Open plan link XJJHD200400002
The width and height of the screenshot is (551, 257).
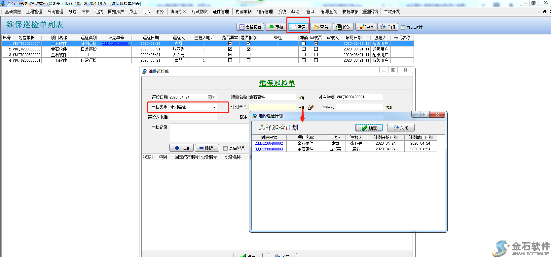click(269, 144)
